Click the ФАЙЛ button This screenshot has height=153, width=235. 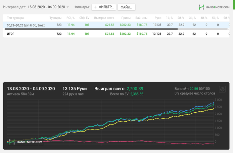point(126,7)
